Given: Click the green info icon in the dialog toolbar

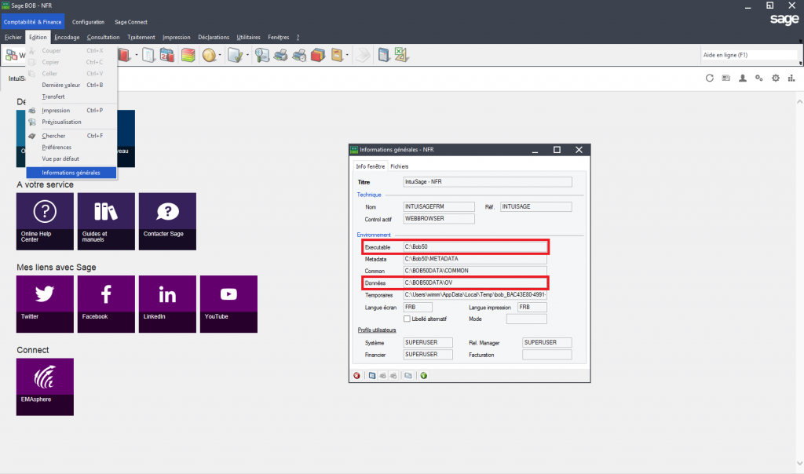Looking at the screenshot, I should click(423, 376).
